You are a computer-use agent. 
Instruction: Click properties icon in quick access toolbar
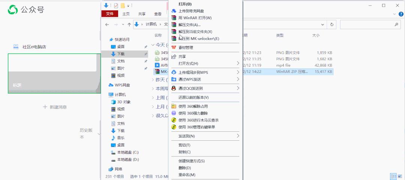point(116,5)
